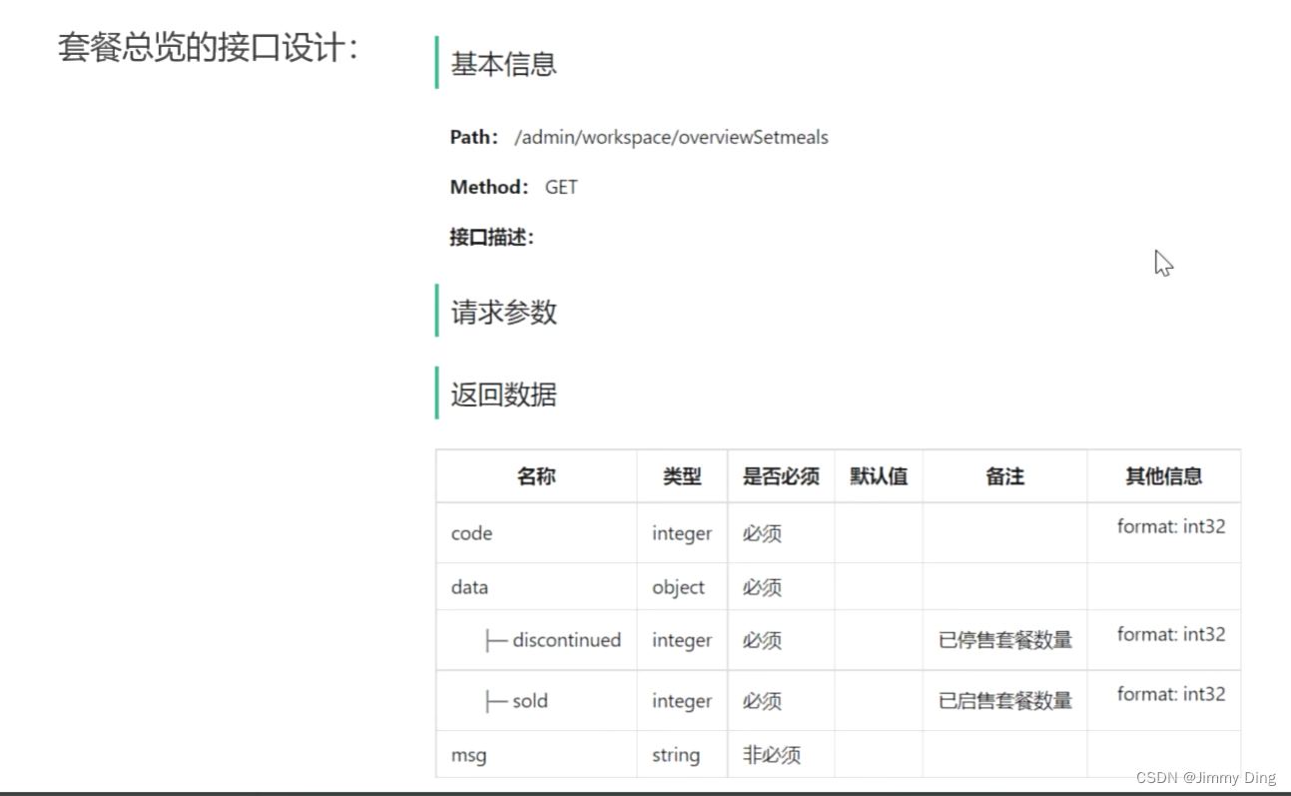Click 必须 in the code row
The height and width of the screenshot is (796, 1291).
coord(762,533)
